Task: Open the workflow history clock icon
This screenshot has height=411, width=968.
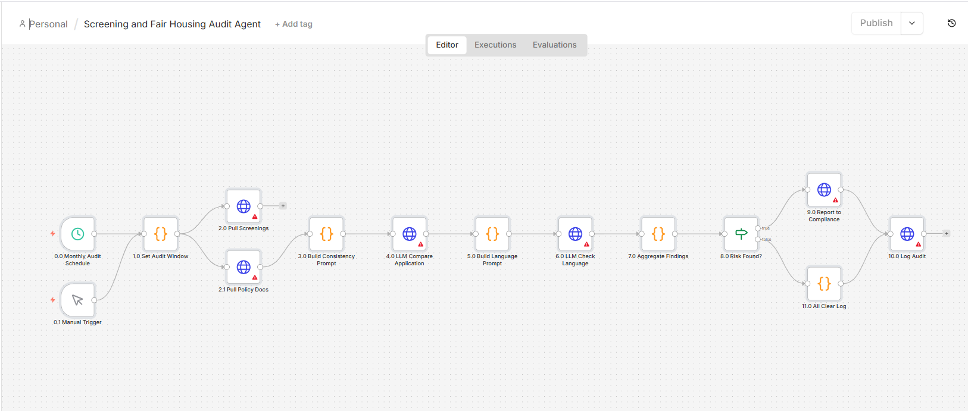Action: [x=951, y=23]
